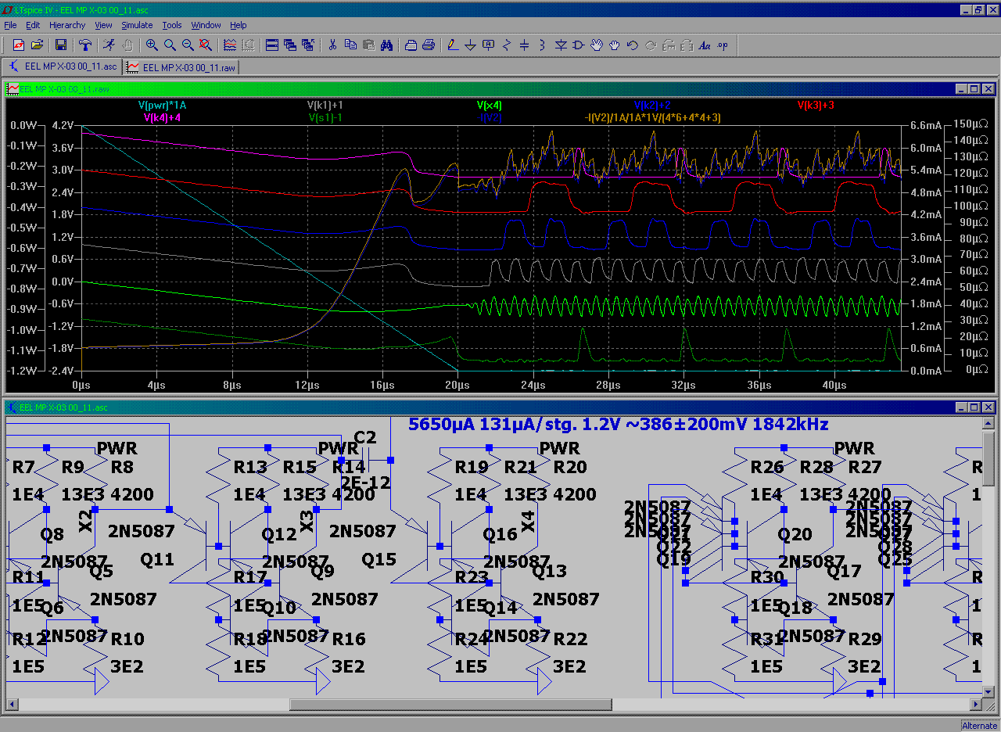Place a Capacitor component
Screen dimensions: 1001x732
click(524, 45)
